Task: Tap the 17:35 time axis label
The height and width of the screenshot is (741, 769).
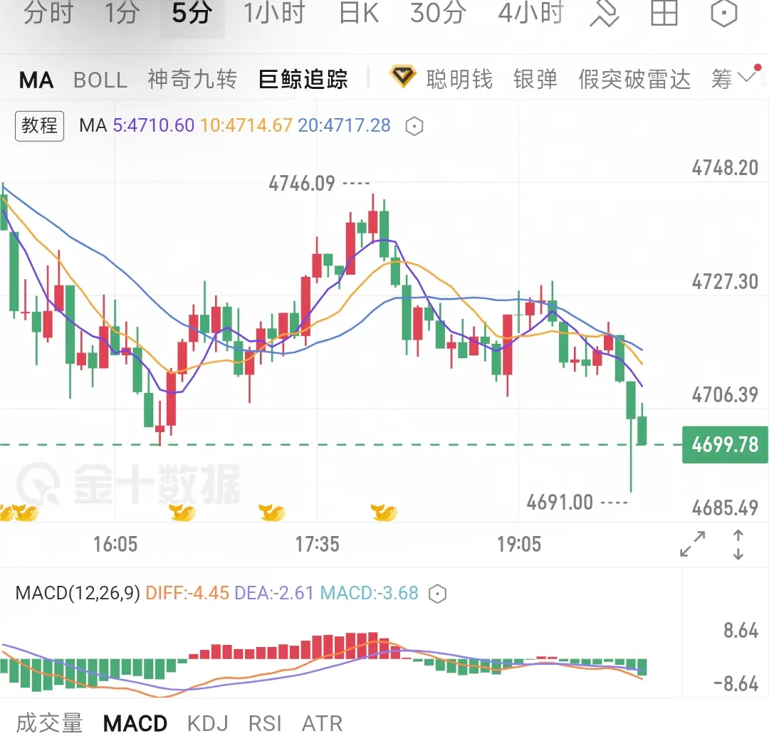Action: coord(318,545)
